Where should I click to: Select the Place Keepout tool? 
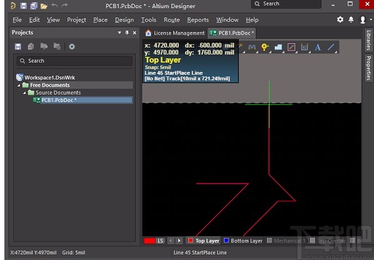click(291, 47)
